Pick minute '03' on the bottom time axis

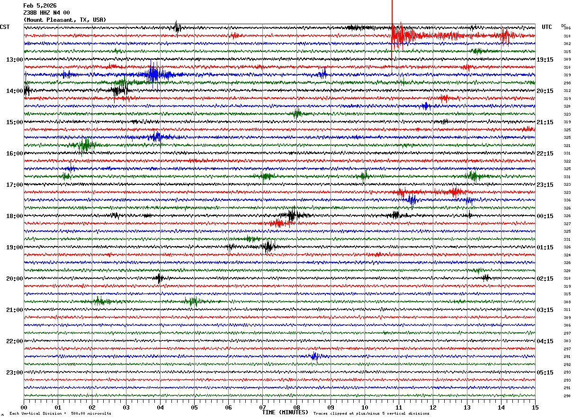pos(126,407)
